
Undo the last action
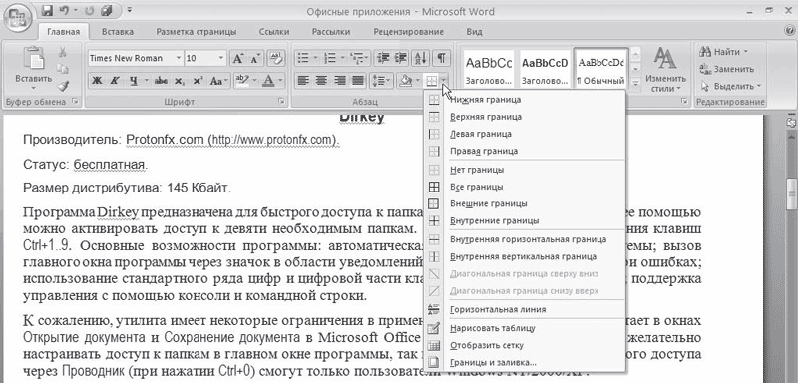65,10
